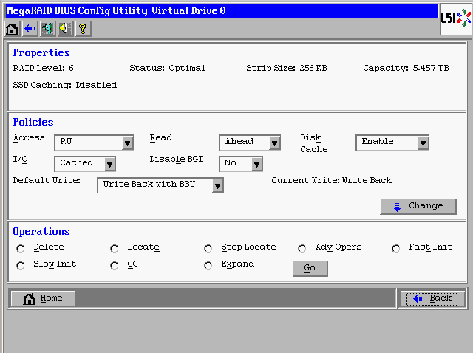Open the Default Write dropdown
This screenshot has width=473, height=353.
click(x=160, y=185)
